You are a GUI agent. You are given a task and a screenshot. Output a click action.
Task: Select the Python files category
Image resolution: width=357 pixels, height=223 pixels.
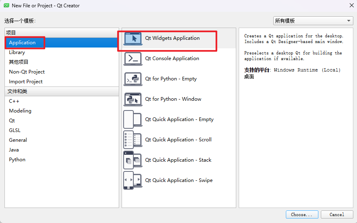[x=61, y=160]
